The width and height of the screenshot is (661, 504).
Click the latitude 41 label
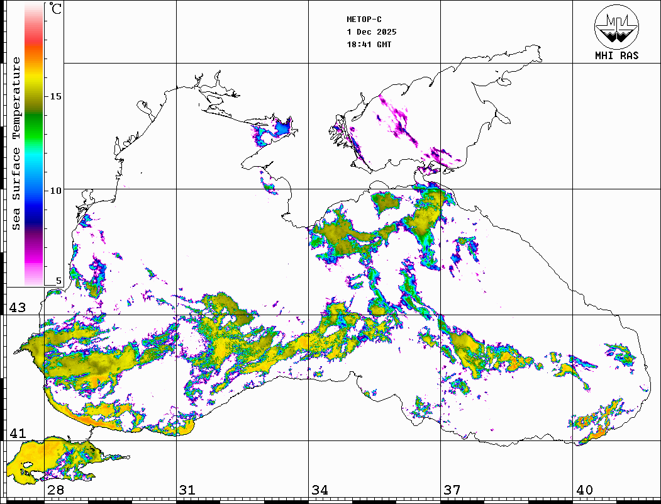17,434
